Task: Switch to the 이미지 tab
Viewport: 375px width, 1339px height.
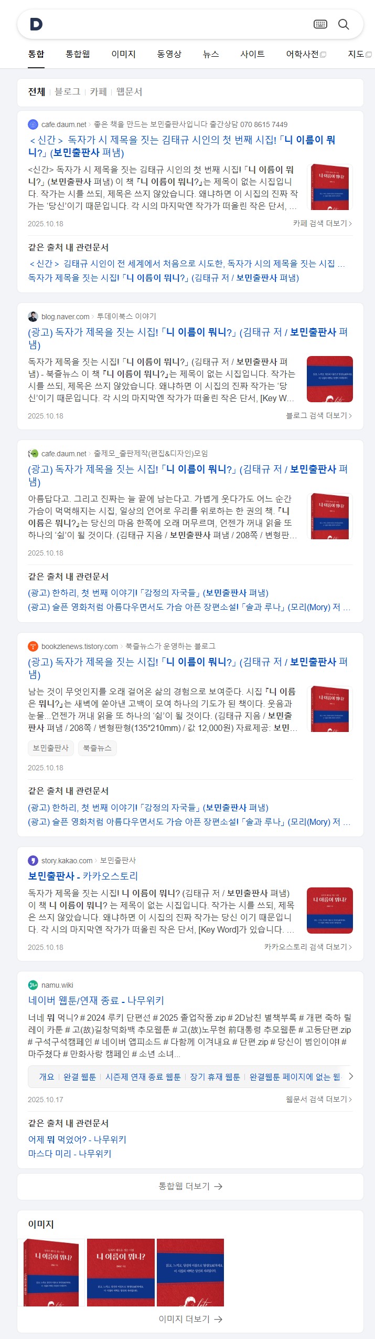Action: pos(123,54)
